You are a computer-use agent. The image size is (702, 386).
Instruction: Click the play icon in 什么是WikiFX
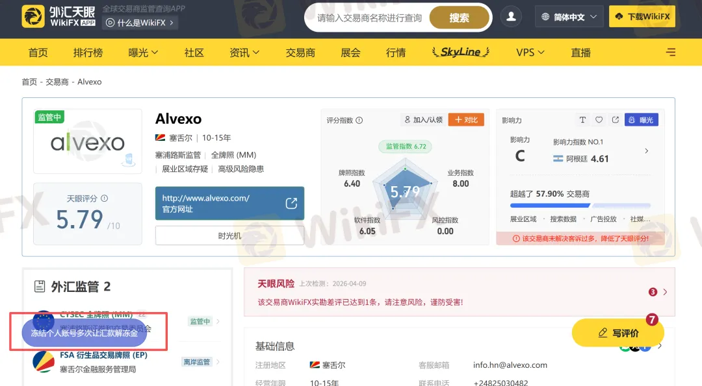tap(110, 23)
